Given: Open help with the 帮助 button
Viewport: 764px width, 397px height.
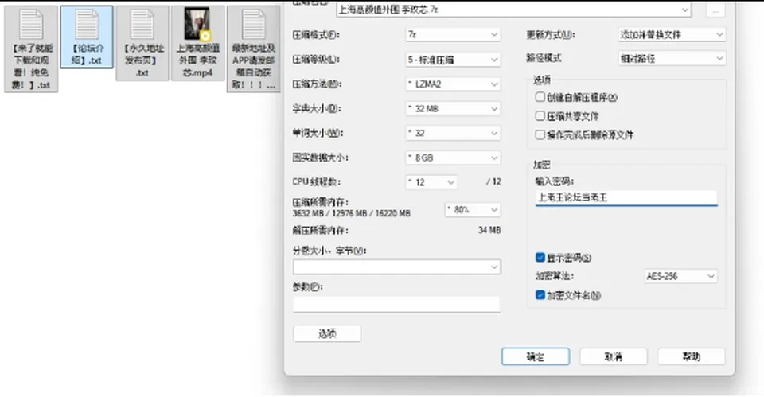Looking at the screenshot, I should coord(692,356).
